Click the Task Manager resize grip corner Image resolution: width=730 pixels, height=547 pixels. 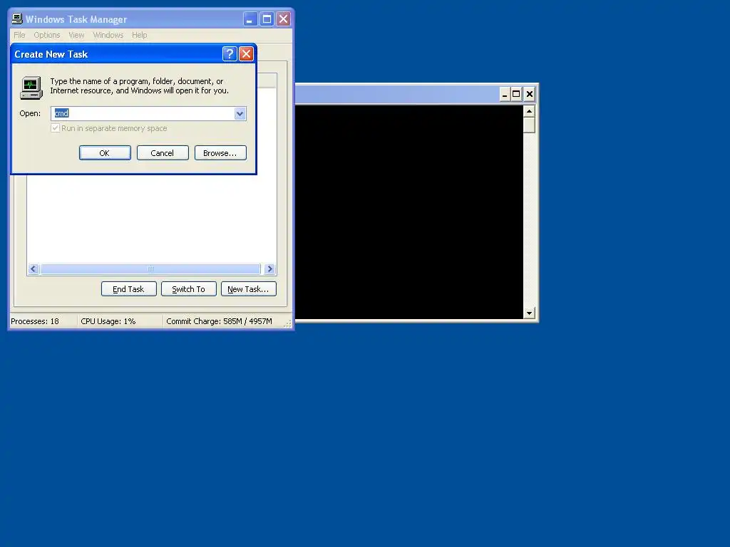(288, 324)
